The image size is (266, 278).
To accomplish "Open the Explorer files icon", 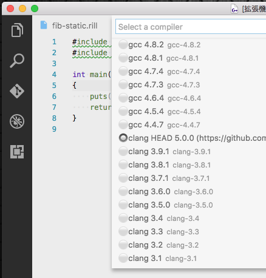I will [17, 30].
